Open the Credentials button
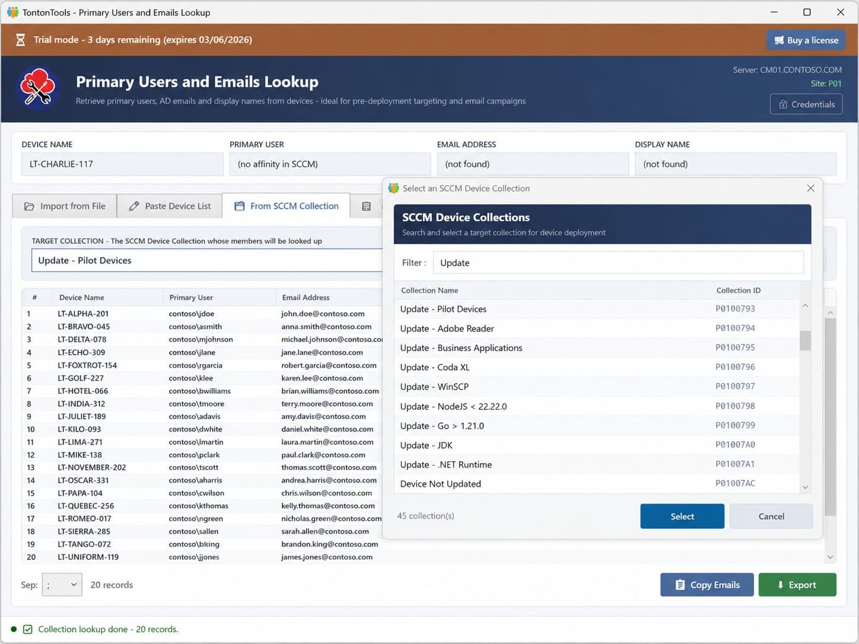This screenshot has height=644, width=859. coord(806,104)
